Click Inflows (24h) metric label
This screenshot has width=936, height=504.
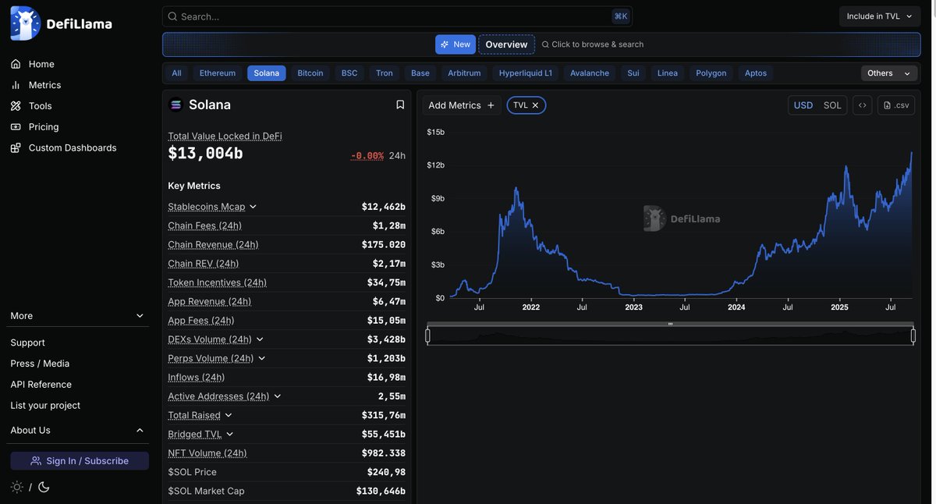pyautogui.click(x=197, y=378)
